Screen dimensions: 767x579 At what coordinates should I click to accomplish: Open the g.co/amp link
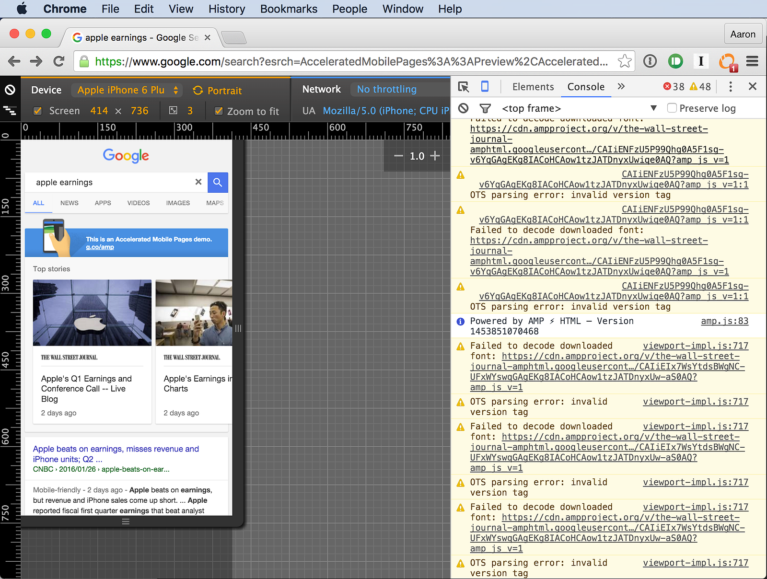(x=100, y=247)
